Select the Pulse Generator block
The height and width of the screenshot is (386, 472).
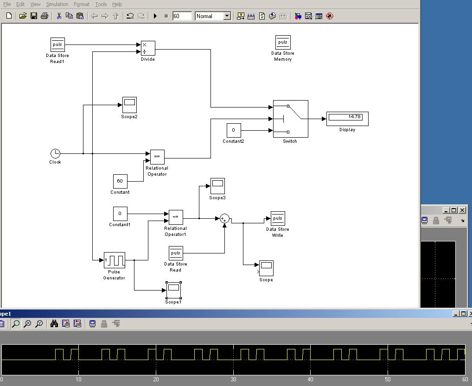pos(114,260)
